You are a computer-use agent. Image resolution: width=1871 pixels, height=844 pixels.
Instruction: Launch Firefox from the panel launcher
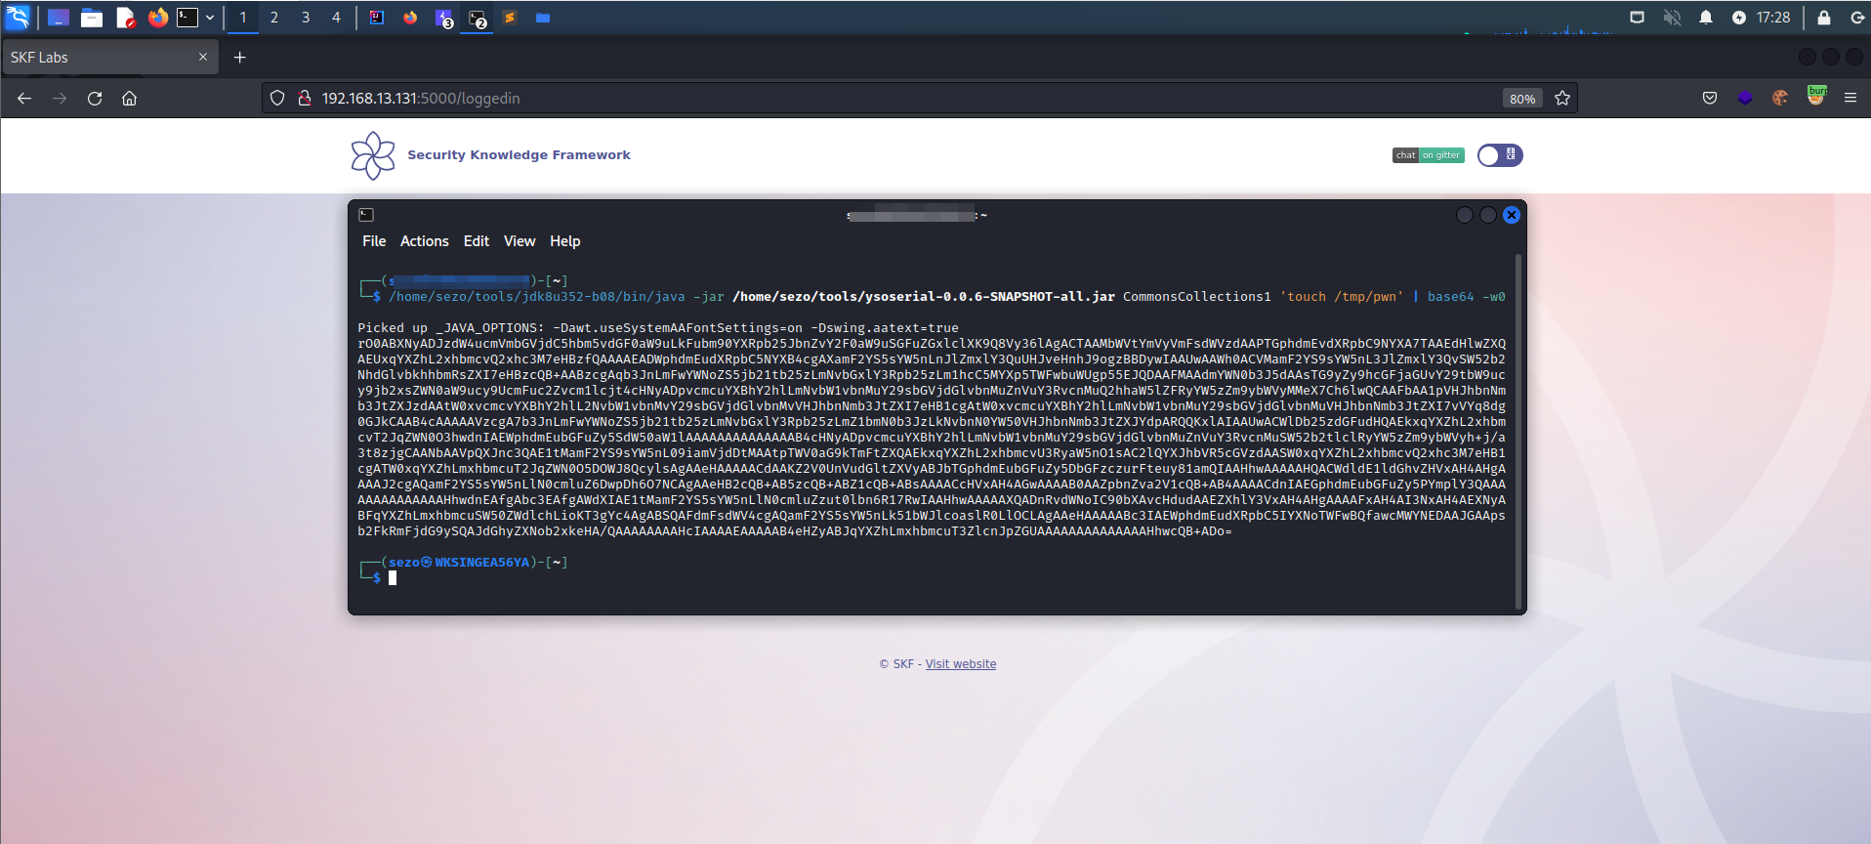tap(157, 18)
